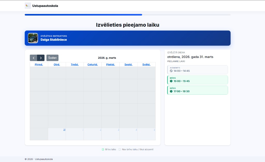The image size is (265, 162).
Task: Go to previous month with left chevron
Action: [x=33, y=58]
